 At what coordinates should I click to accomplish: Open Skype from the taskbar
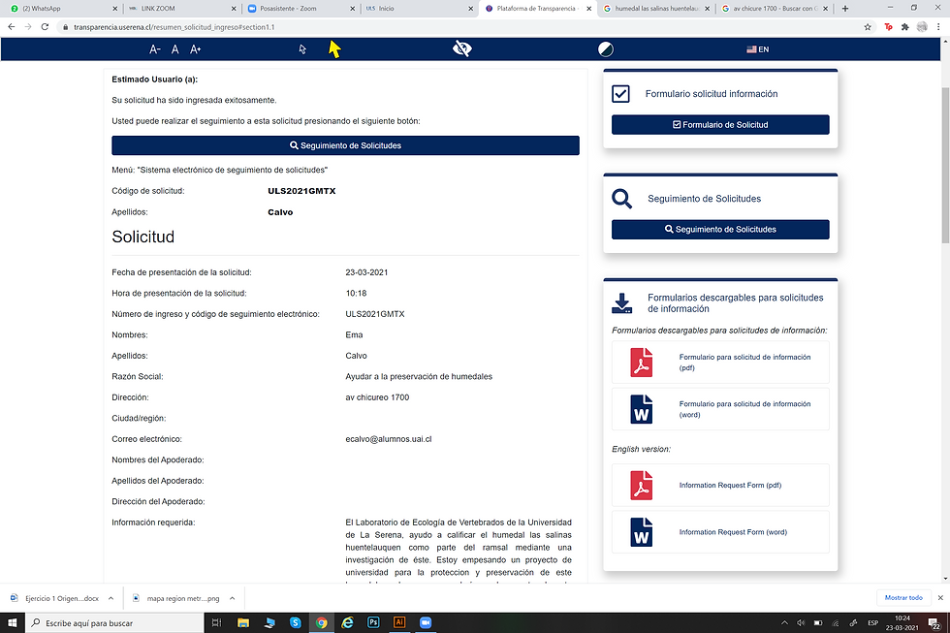pos(295,622)
